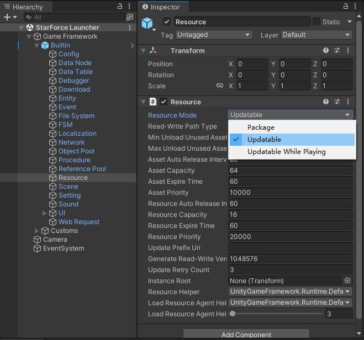Toggle the Resource GameObject active checkbox
This screenshot has height=340, width=364.
[167, 22]
